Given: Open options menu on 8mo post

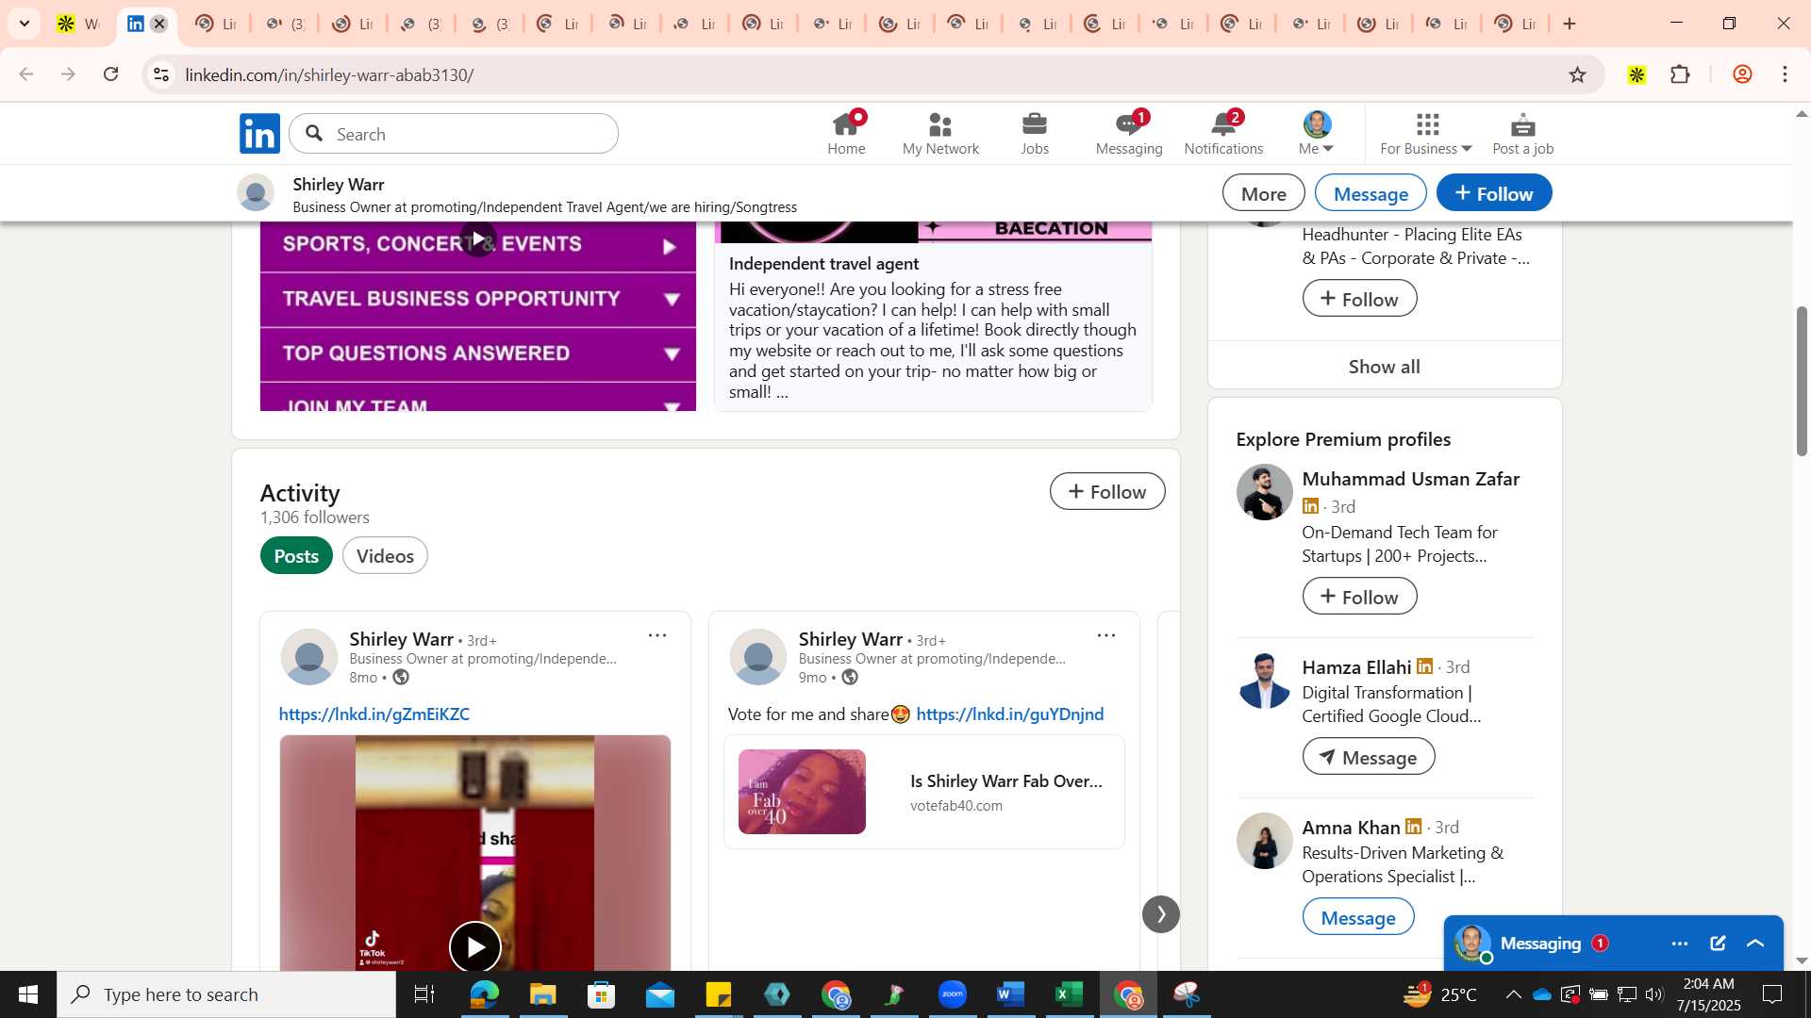Looking at the screenshot, I should click(x=657, y=636).
